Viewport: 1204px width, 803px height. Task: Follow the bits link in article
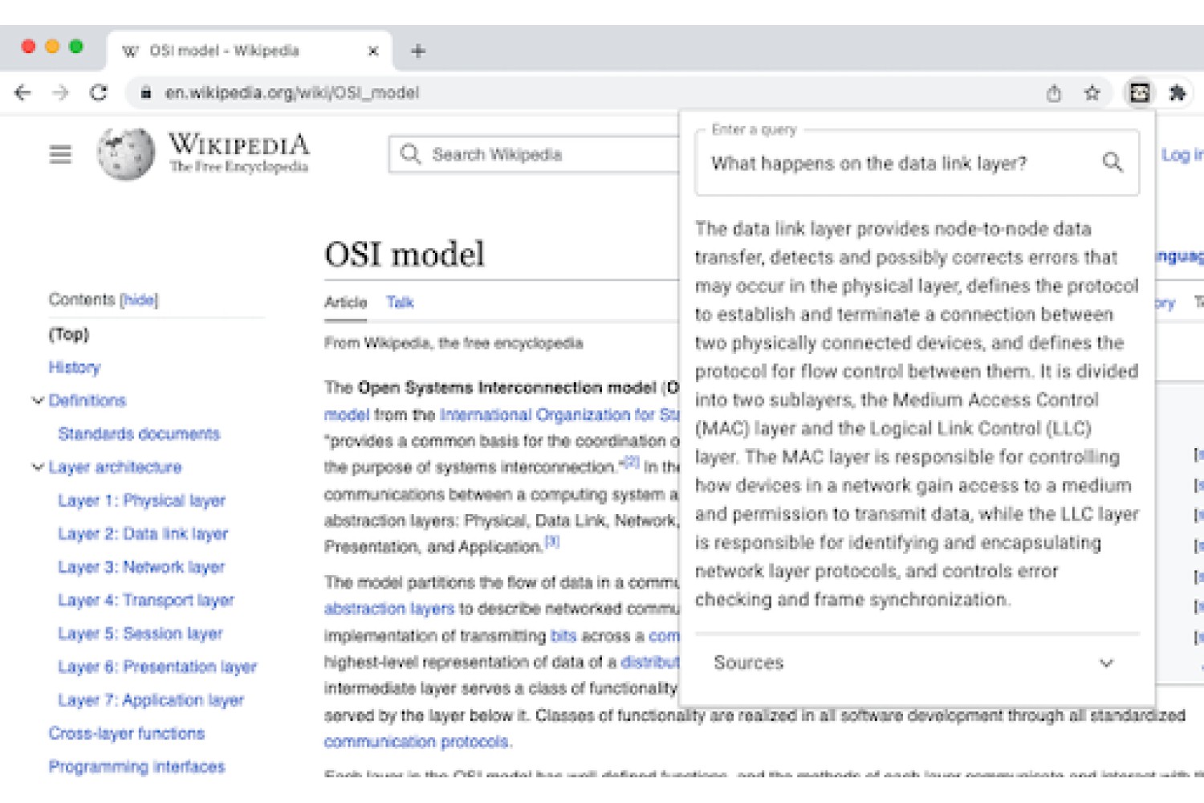tap(563, 635)
